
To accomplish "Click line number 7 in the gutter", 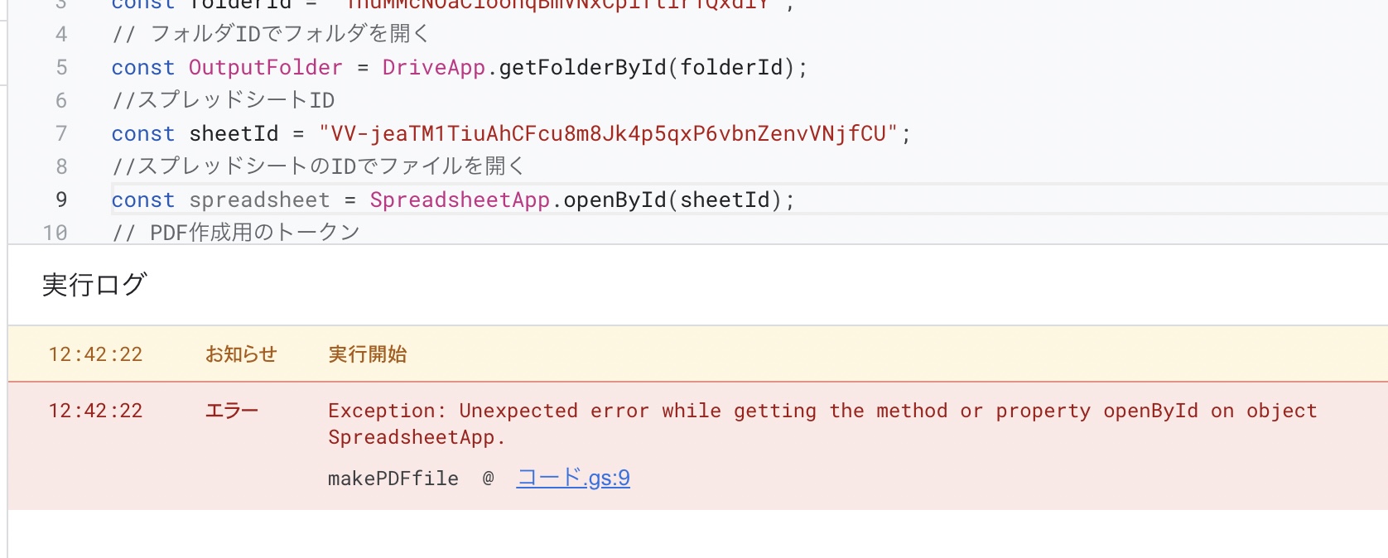I will [x=61, y=133].
